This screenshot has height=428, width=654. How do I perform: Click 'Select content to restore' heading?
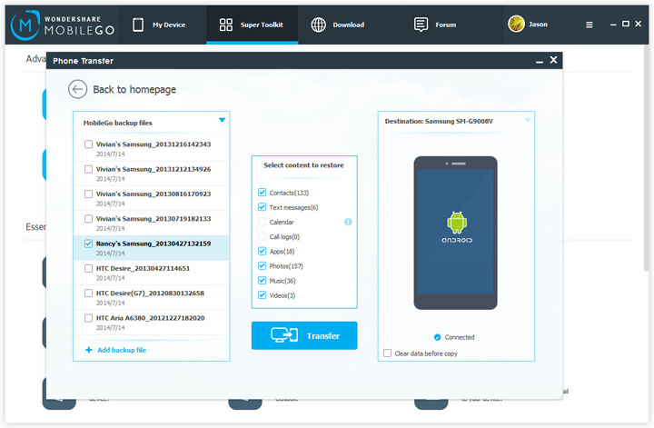click(303, 165)
